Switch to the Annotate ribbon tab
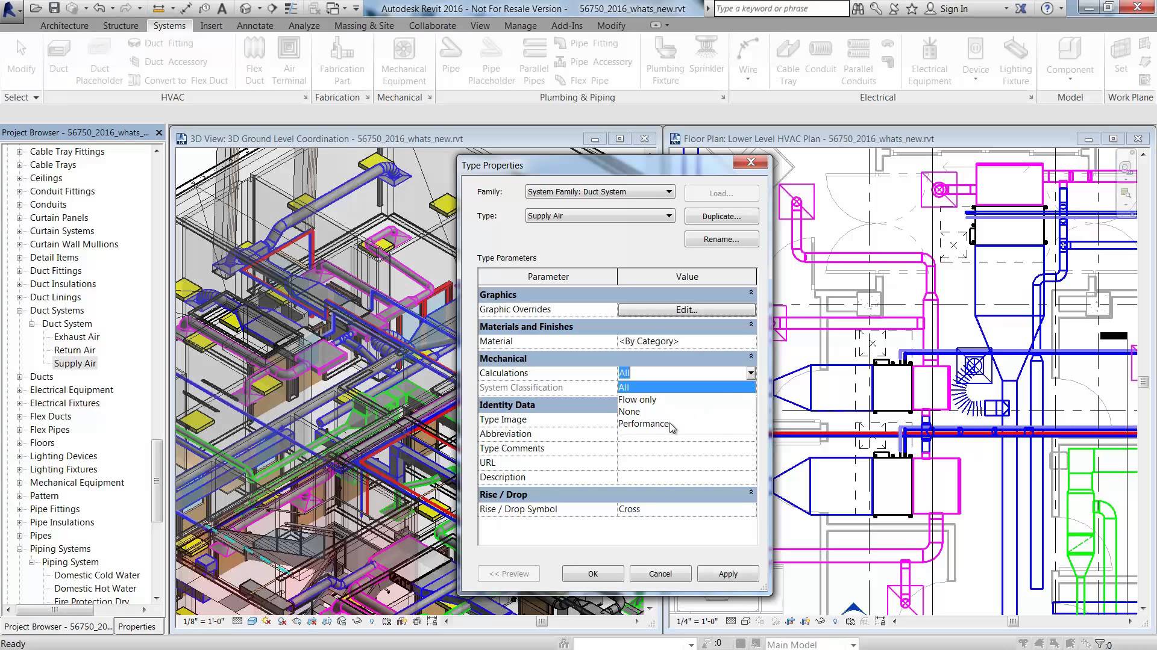1157x650 pixels. [255, 25]
